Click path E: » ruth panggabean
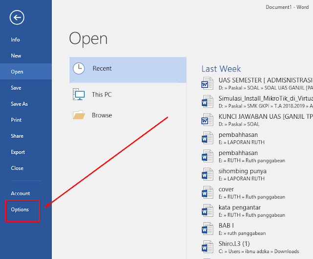 point(242,233)
